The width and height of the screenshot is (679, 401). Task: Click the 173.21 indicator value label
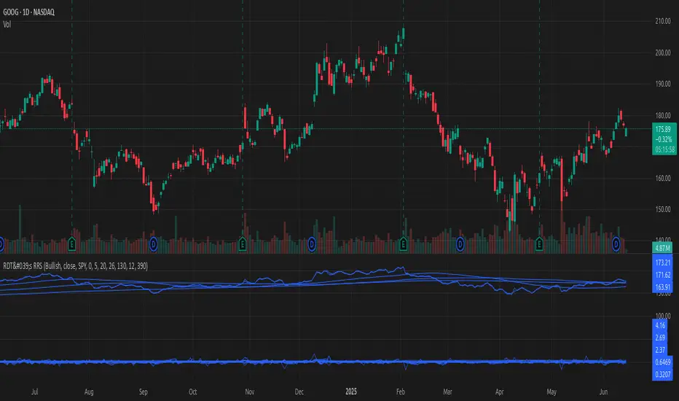663,262
